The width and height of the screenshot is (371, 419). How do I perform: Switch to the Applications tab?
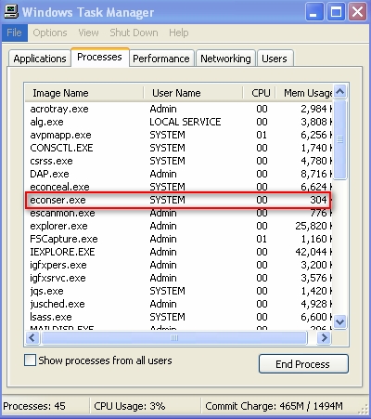click(40, 59)
